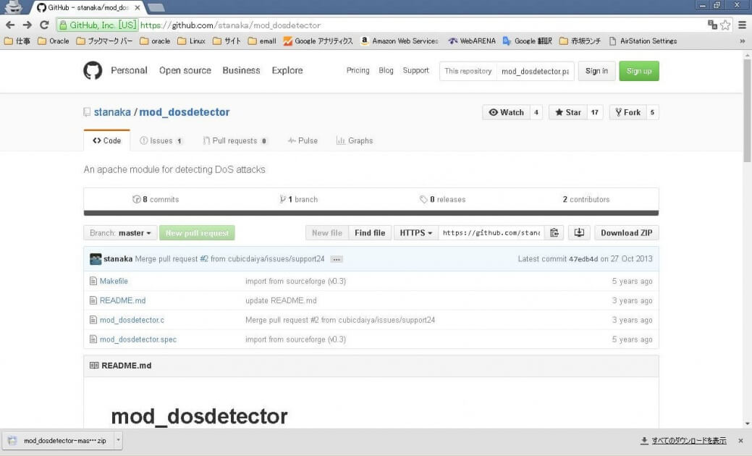This screenshot has height=456, width=752.
Task: Open the HTTPS clone protocol dropdown
Action: coord(415,232)
